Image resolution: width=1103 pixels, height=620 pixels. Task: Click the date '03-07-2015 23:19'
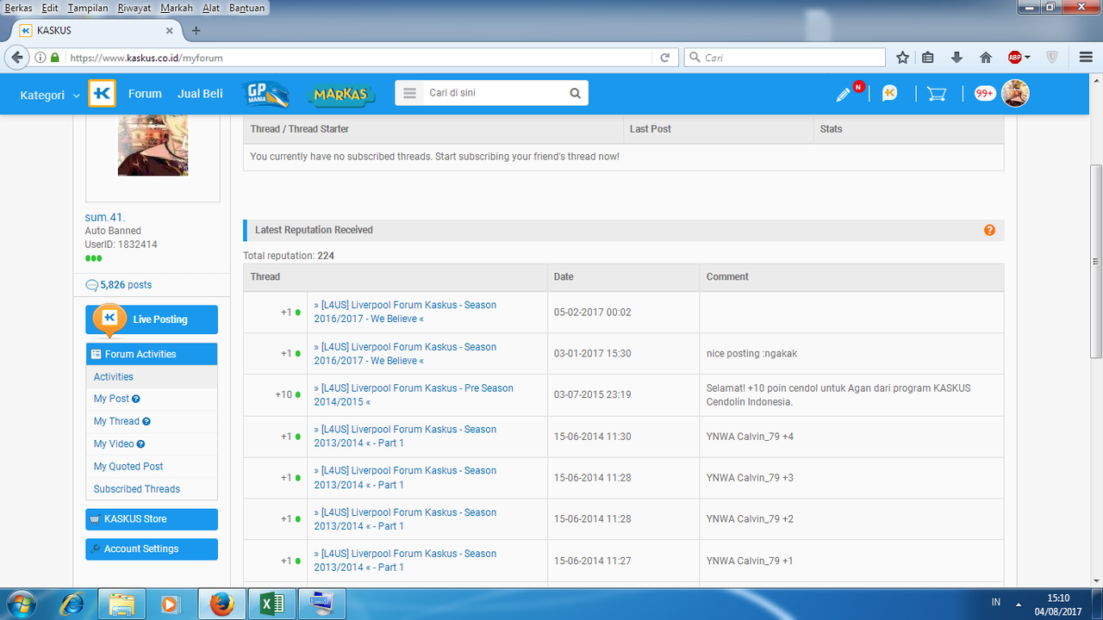click(x=593, y=395)
